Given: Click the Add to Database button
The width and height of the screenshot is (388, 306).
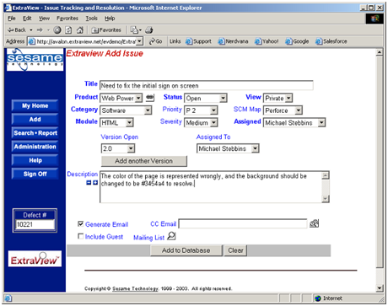Looking at the screenshot, I should pos(186,250).
